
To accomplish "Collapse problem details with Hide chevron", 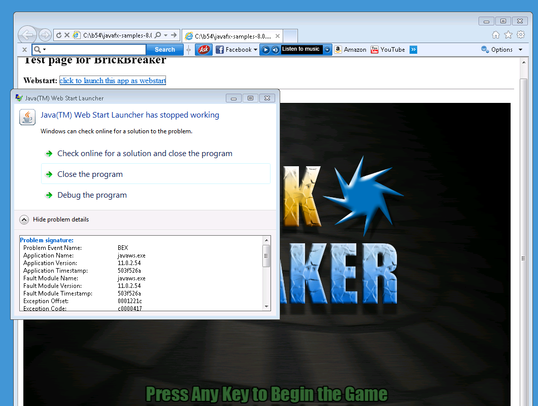I will [24, 219].
